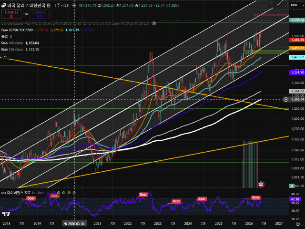This screenshot has height=229, width=305.
Task: Click the economic event flag icon on chart
Action: (261, 184)
